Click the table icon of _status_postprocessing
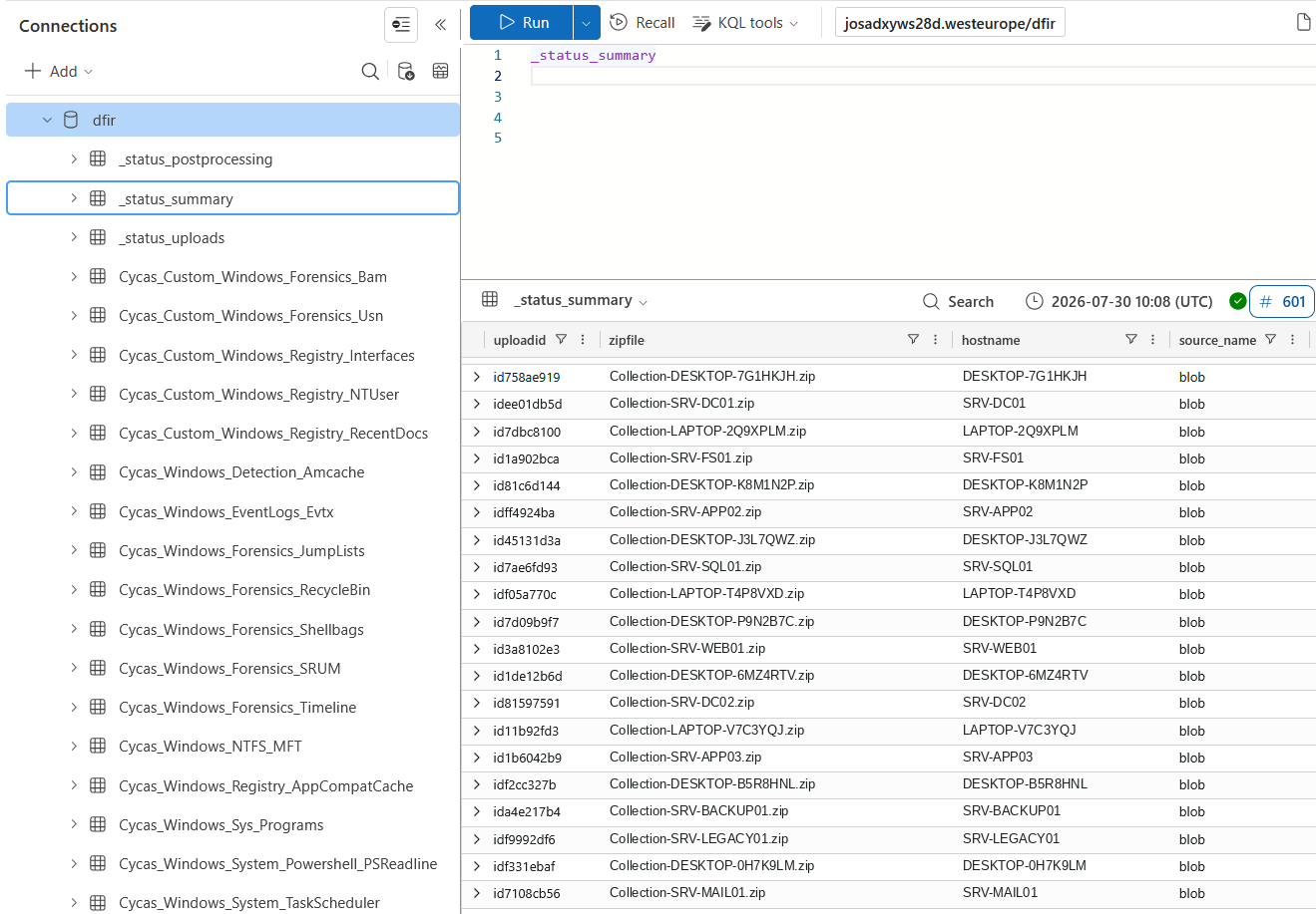The width and height of the screenshot is (1316, 914). click(x=98, y=158)
